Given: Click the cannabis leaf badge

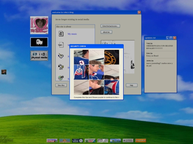Looking at the screenshot, I should pos(90,140).
